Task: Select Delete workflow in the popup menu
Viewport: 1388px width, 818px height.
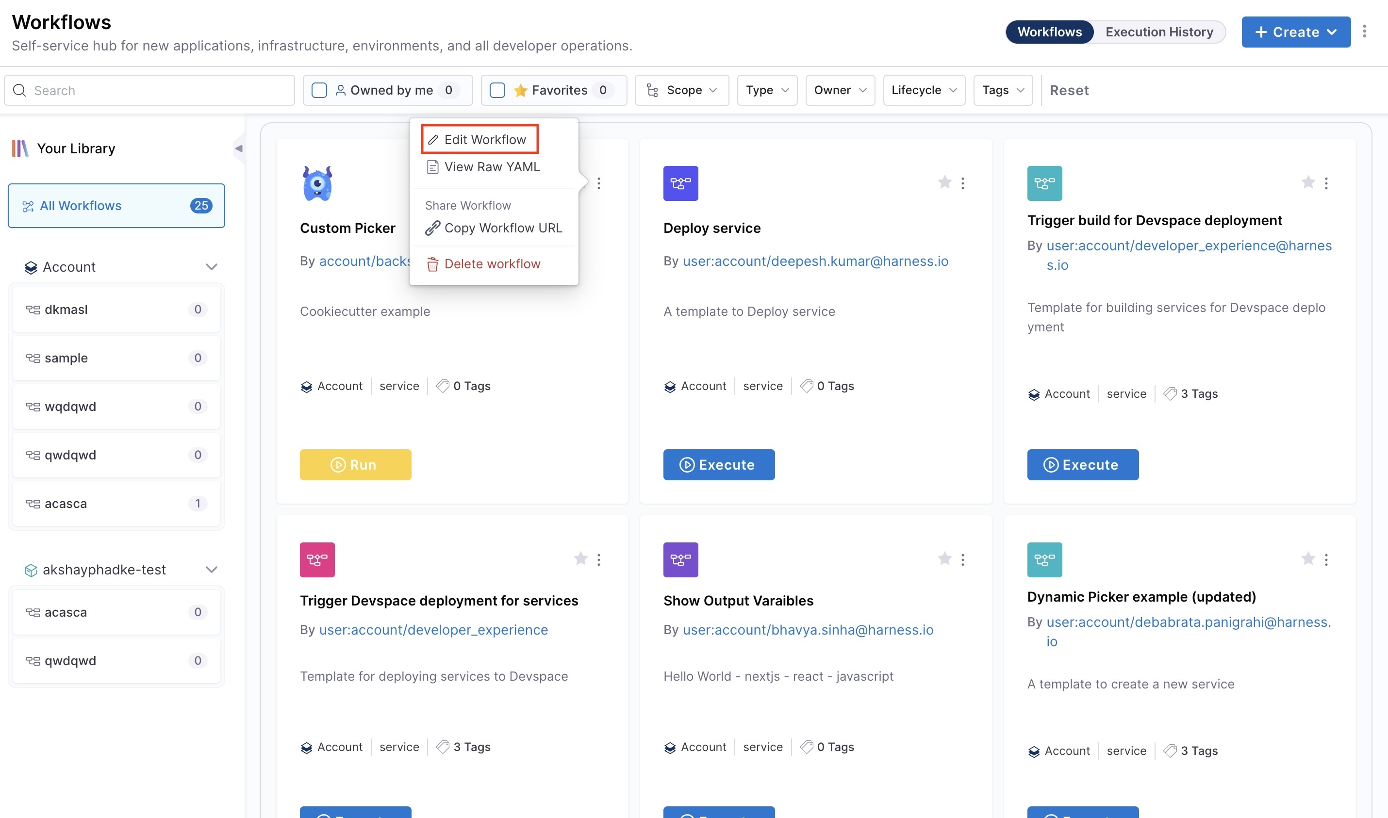Action: 491,263
